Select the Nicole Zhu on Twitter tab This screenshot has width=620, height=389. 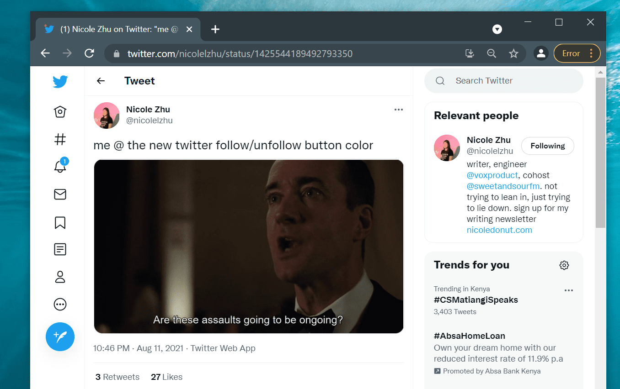[x=118, y=29]
